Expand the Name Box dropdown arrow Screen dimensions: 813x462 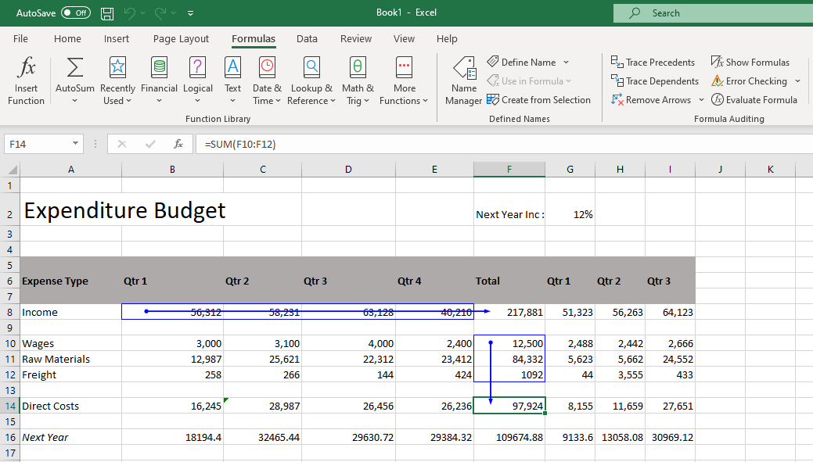[75, 144]
